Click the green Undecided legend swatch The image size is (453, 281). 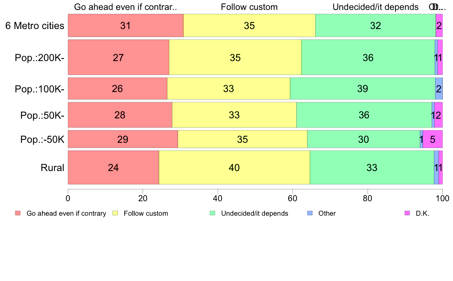[212, 213]
